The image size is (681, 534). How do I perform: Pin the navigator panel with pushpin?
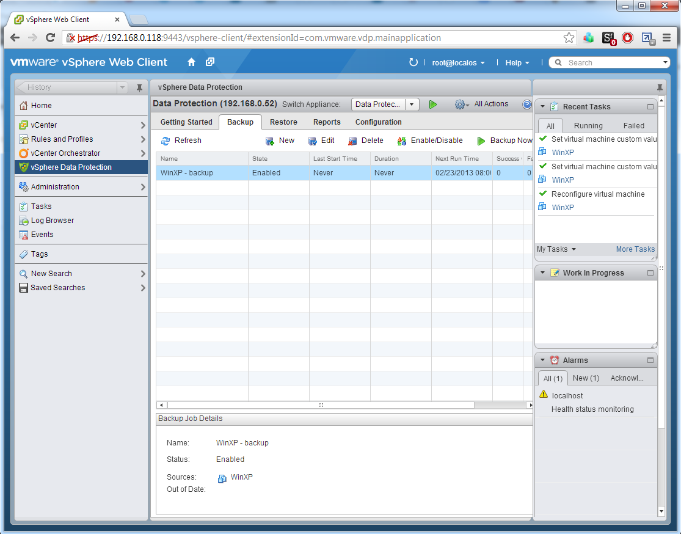click(139, 88)
